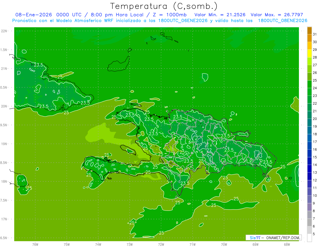Click legend number "30"
Viewport: 322px width, 248px height.
(x=315, y=42)
